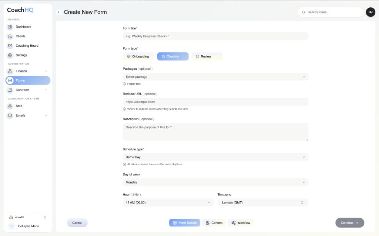Select the Onboarding form type
The height and width of the screenshot is (236, 379).
tap(138, 56)
